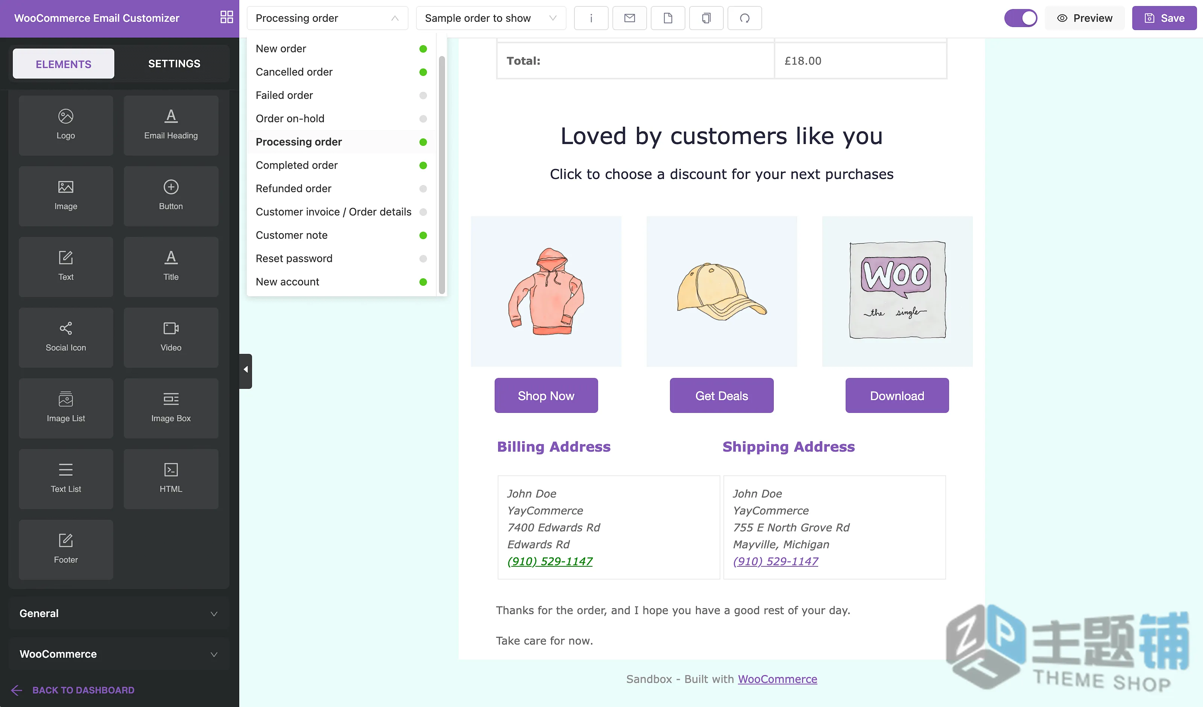Select Reset password template
Image resolution: width=1203 pixels, height=707 pixels.
tap(341, 259)
